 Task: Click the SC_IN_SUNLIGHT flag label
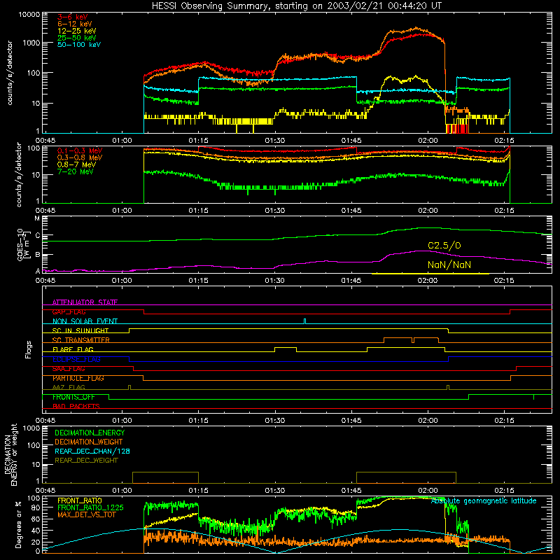coord(80,330)
